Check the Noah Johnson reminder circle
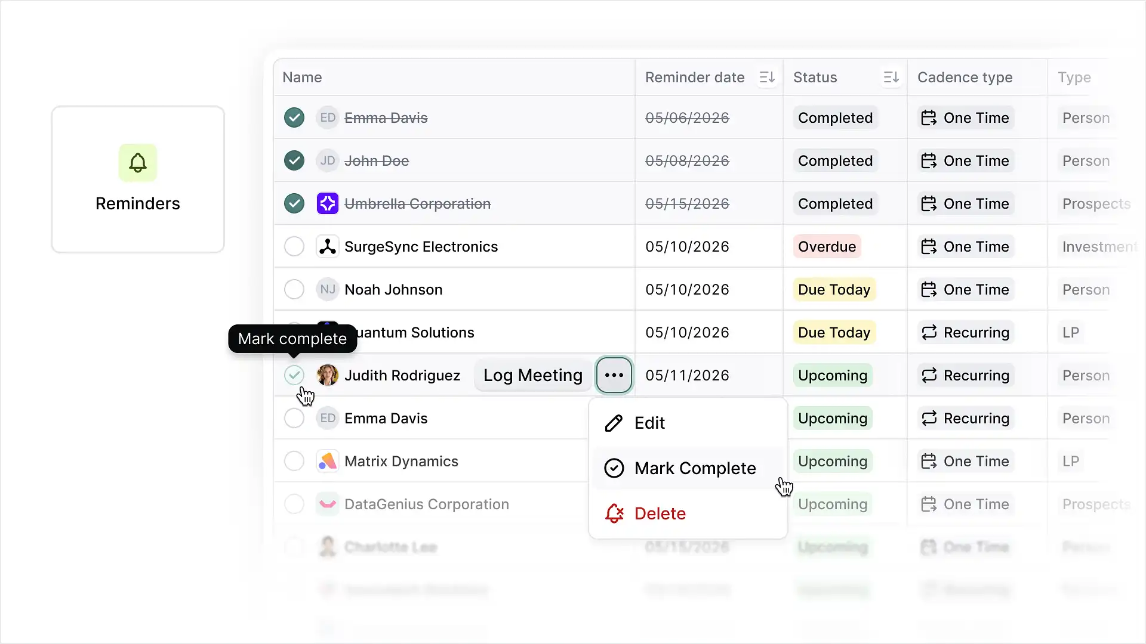The height and width of the screenshot is (644, 1146). [294, 289]
